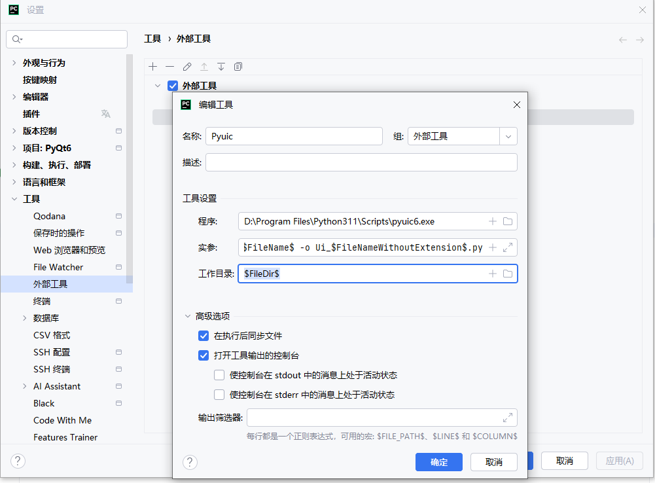The image size is (655, 483).
Task: Open the 组 dropdown menu
Action: point(508,135)
